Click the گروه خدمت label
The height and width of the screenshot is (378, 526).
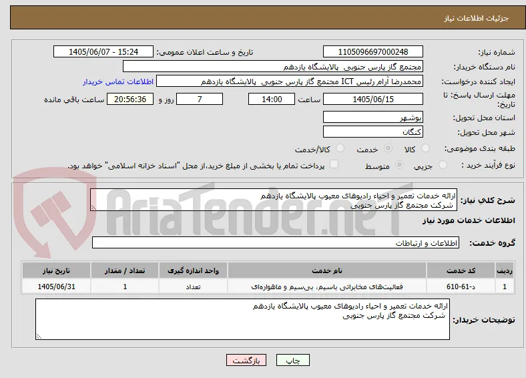(x=492, y=243)
